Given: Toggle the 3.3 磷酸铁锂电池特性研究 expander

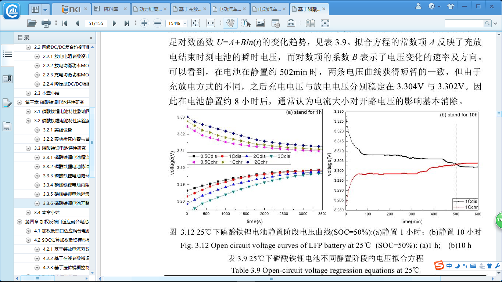Looking at the screenshot, I should (28, 148).
